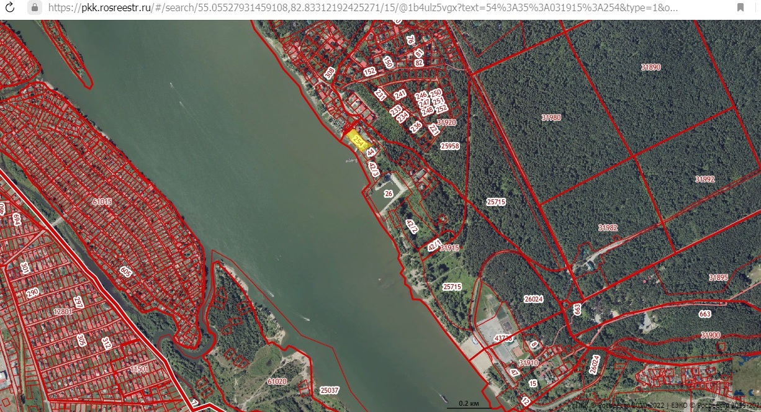The width and height of the screenshot is (761, 412).
Task: Click the 61020 island parcel label
Action: [277, 381]
